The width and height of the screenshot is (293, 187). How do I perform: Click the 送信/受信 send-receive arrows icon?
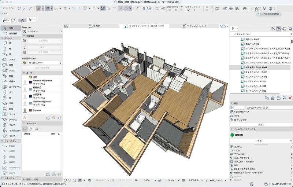[x=24, y=41]
